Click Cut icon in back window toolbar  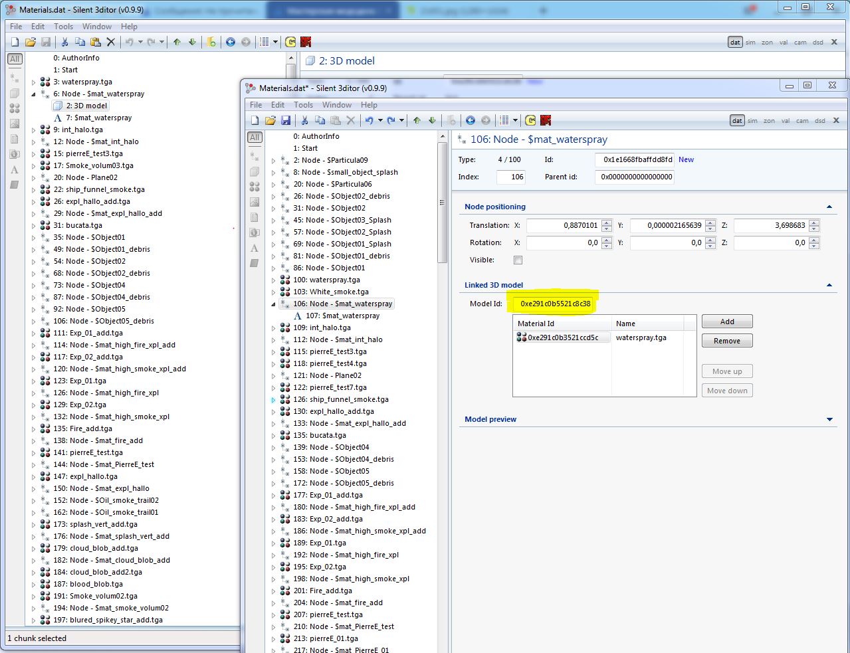tap(64, 42)
